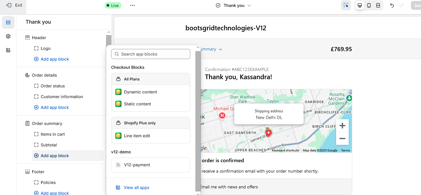
Task: Click the Thank you, Kassandra! heading
Action: click(x=239, y=77)
